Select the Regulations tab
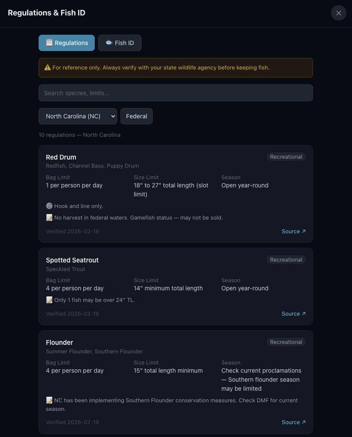This screenshot has height=437, width=352. 66,43
